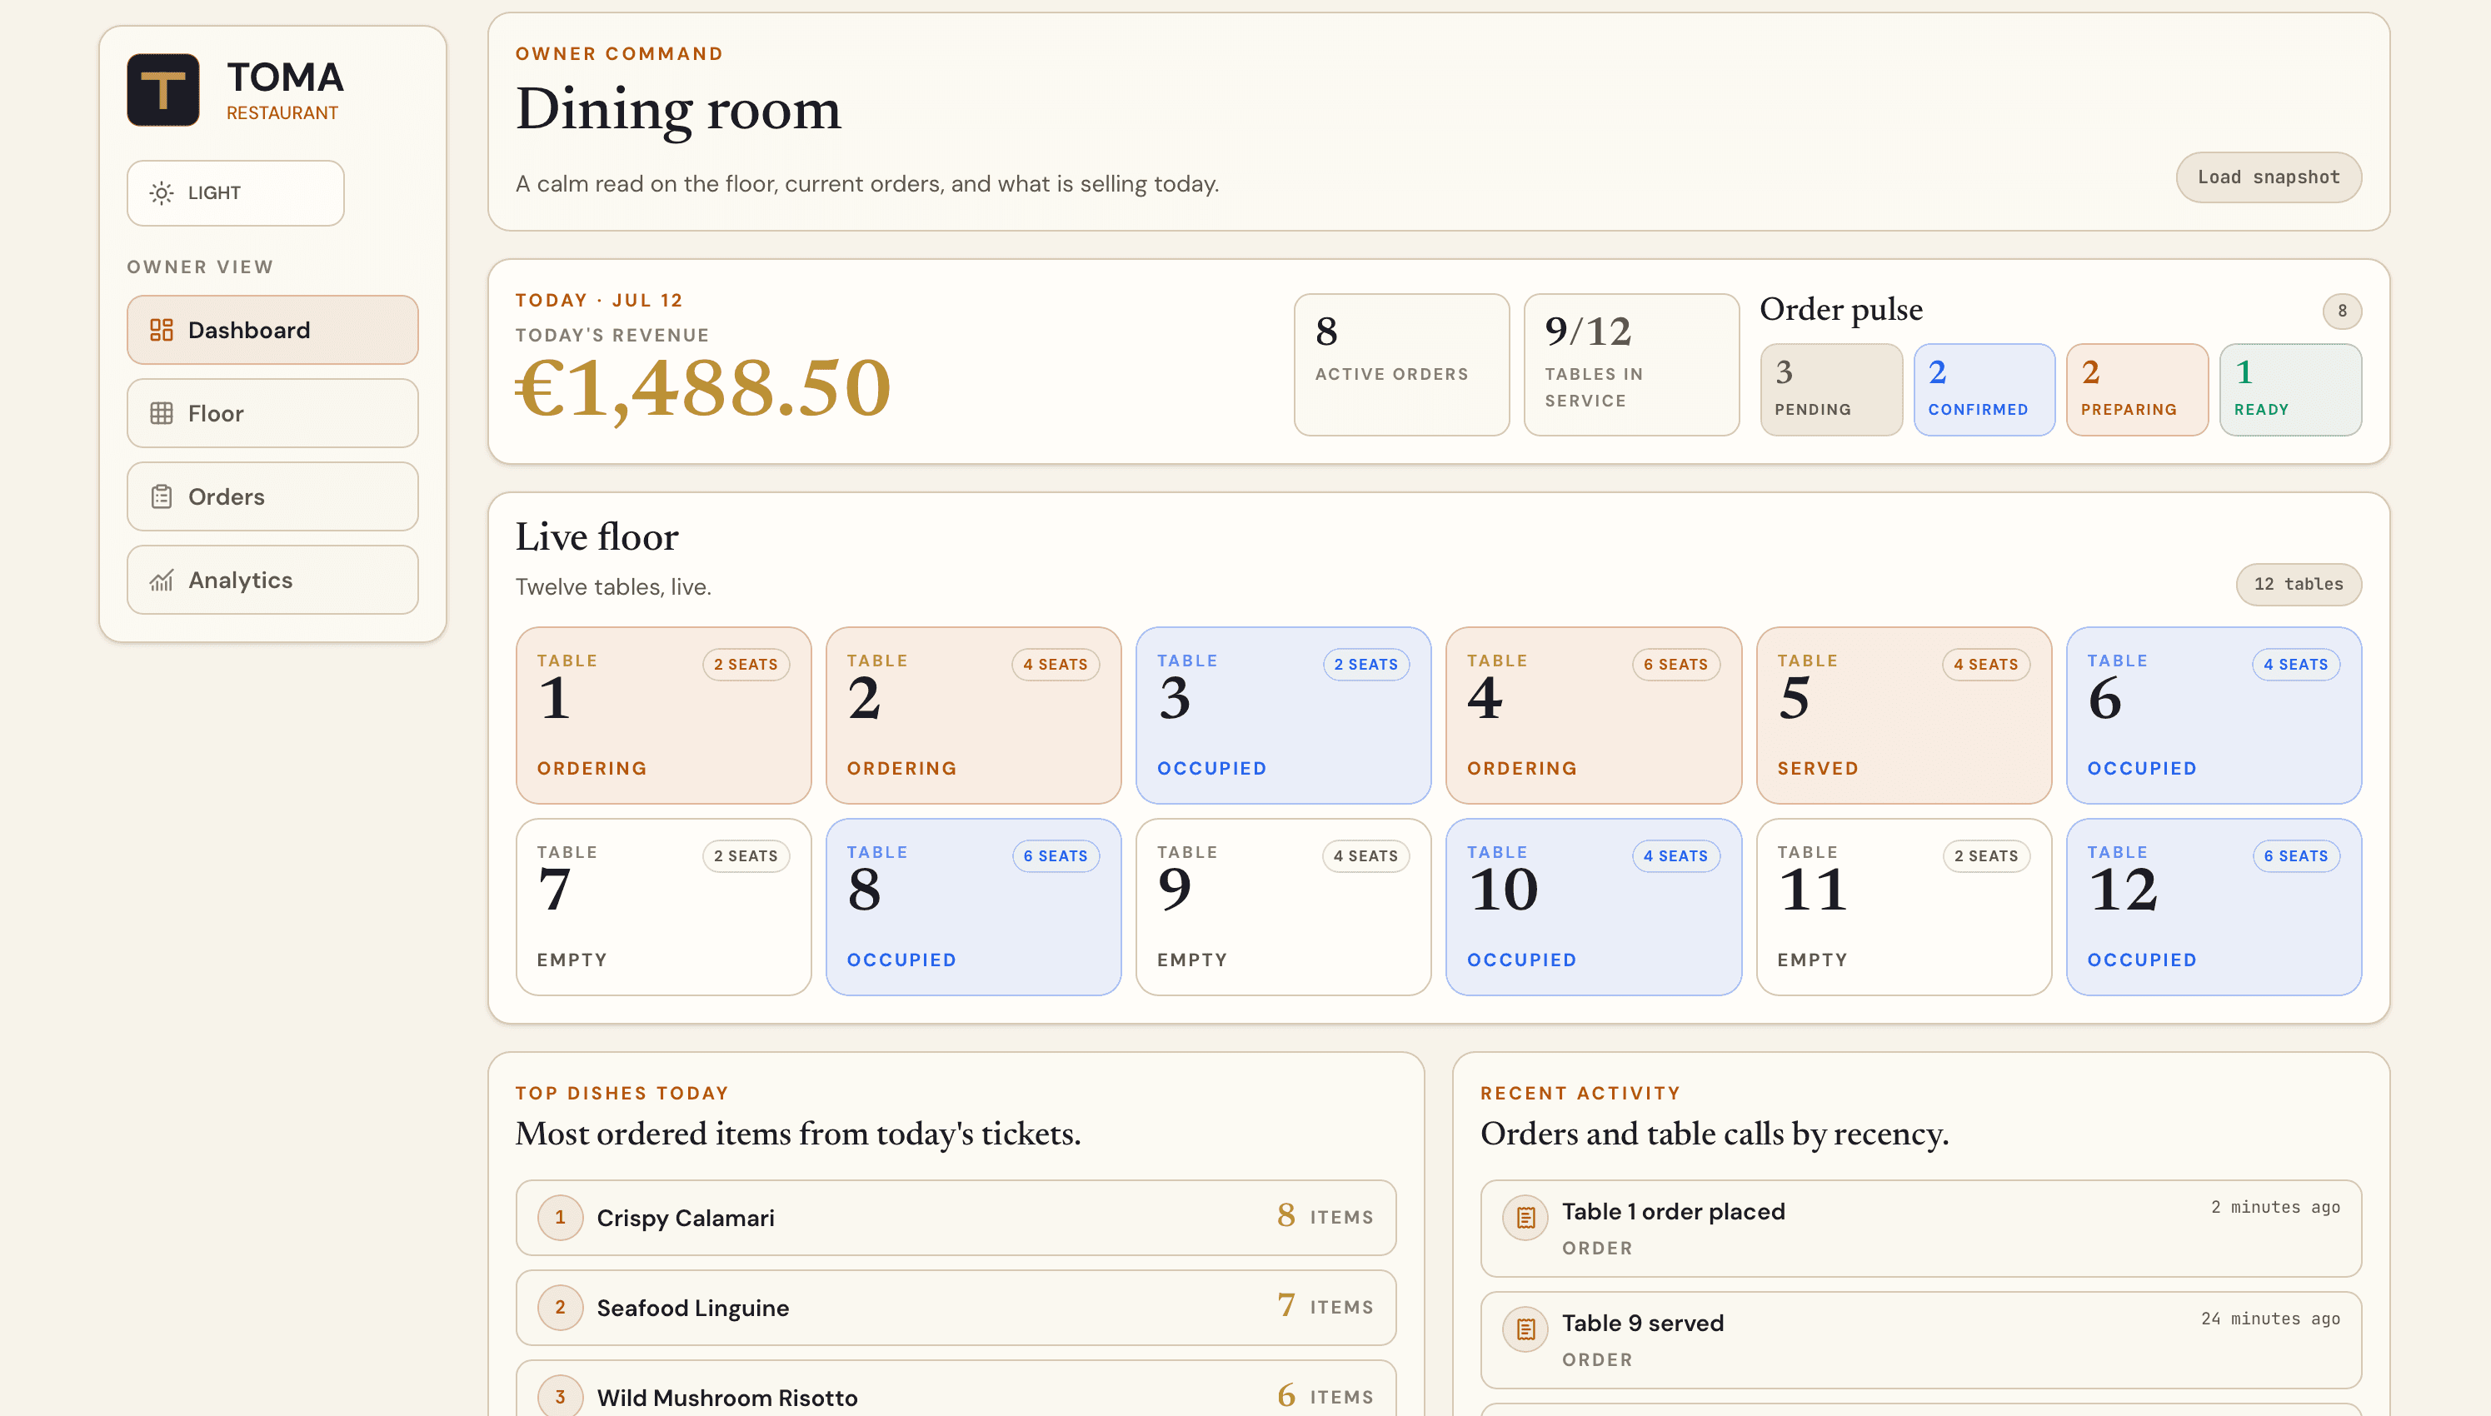Click the Dining room heading
Image resolution: width=2491 pixels, height=1416 pixels.
click(x=678, y=108)
